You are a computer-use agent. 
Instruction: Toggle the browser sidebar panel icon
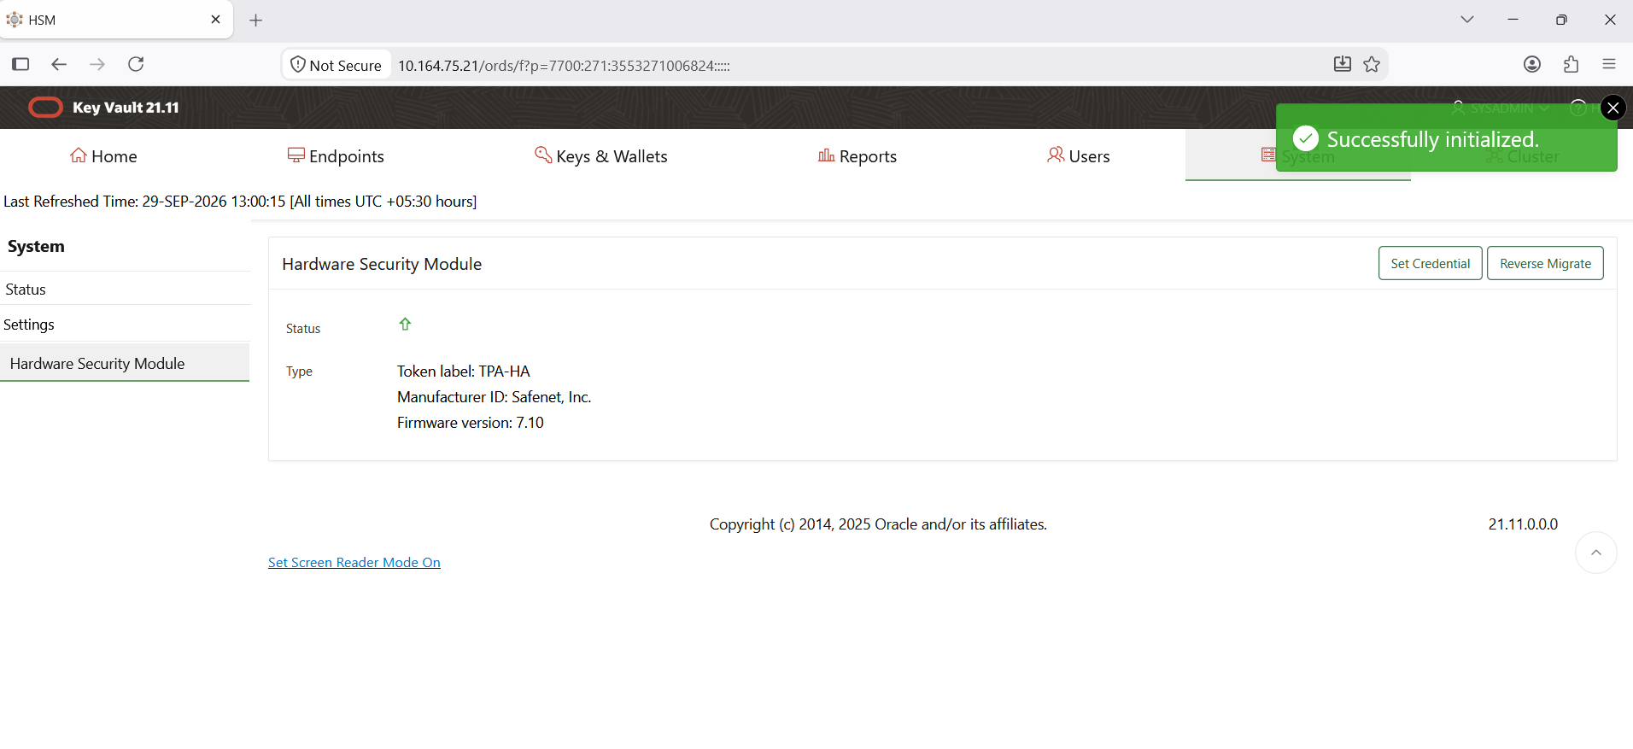[x=20, y=64]
